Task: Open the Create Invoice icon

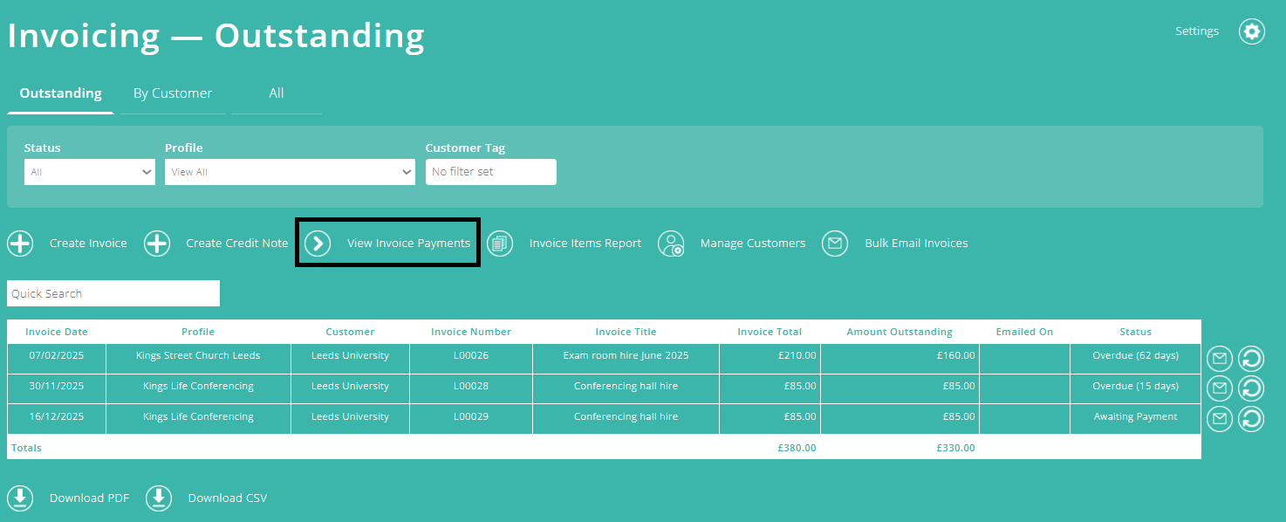Action: [x=20, y=244]
